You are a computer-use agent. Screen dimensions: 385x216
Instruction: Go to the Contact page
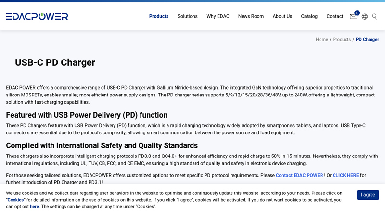coord(334,16)
